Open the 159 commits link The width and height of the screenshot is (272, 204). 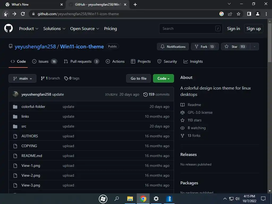click(156, 94)
